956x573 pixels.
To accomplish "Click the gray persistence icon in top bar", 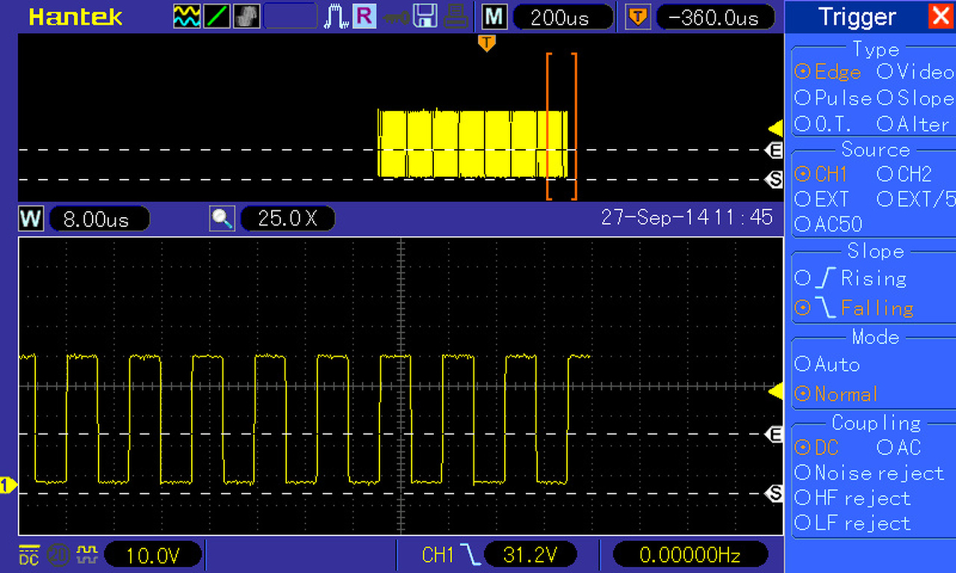I will click(246, 16).
